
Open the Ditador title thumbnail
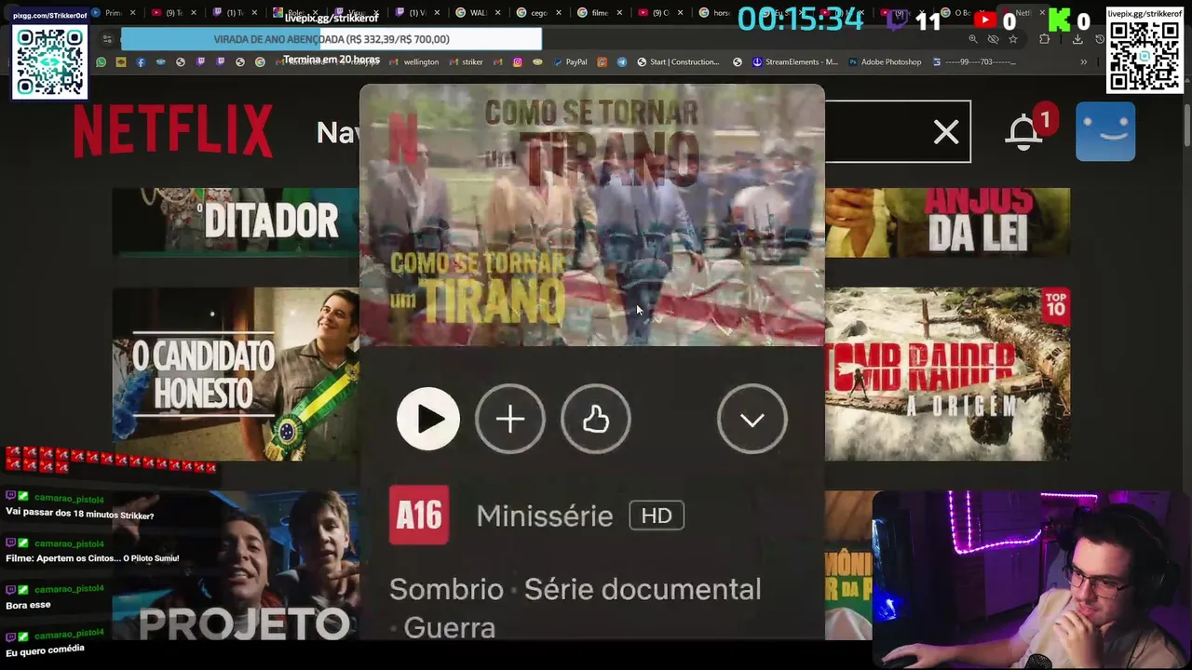click(236, 221)
